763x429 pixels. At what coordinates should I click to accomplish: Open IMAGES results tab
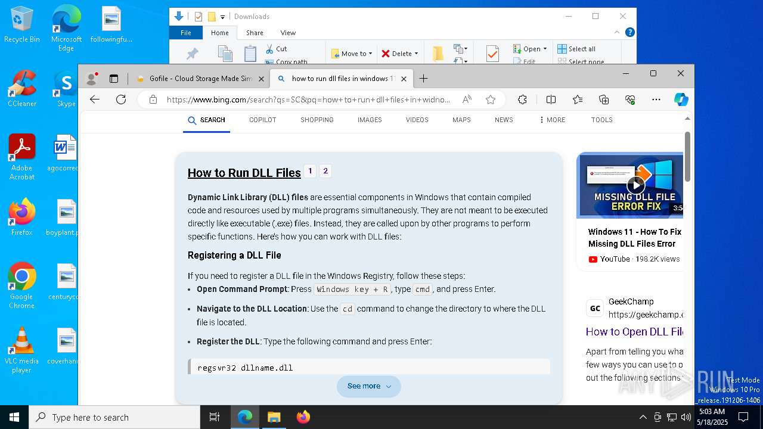point(370,120)
